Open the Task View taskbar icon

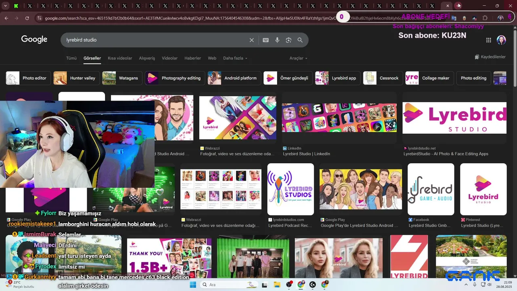point(265,285)
